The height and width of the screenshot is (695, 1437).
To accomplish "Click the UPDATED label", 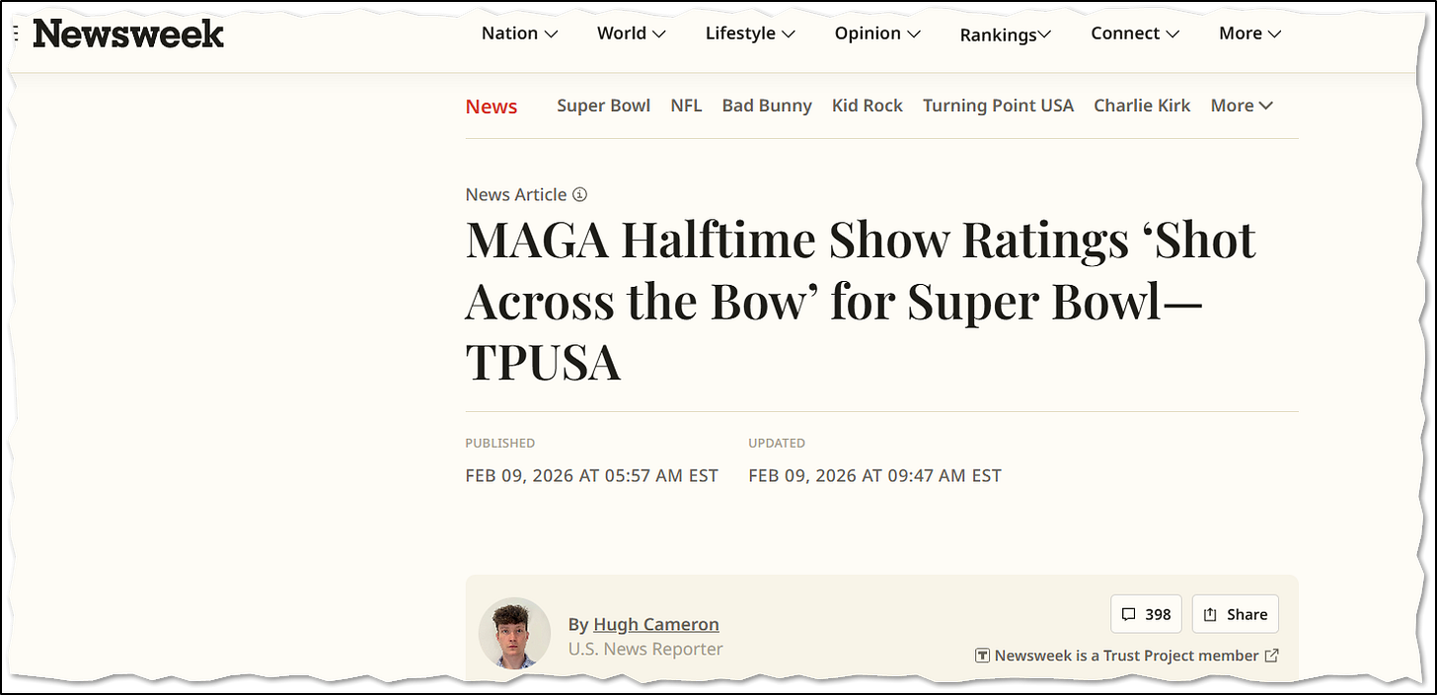I will click(777, 444).
